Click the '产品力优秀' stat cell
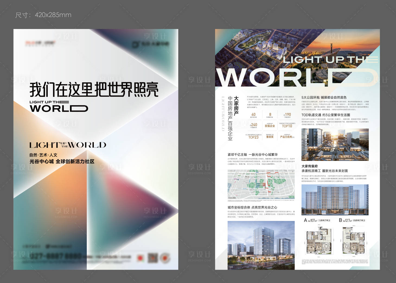This screenshot has height=283, width=396. pyautogui.click(x=287, y=136)
